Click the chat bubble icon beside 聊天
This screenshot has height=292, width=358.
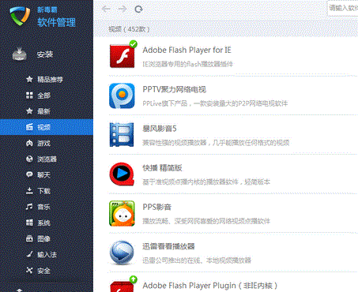(x=29, y=174)
